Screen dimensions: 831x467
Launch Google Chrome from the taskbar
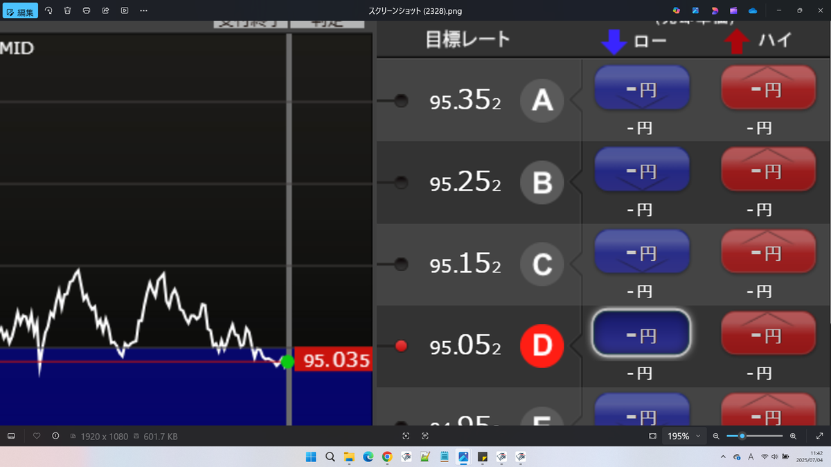(387, 457)
